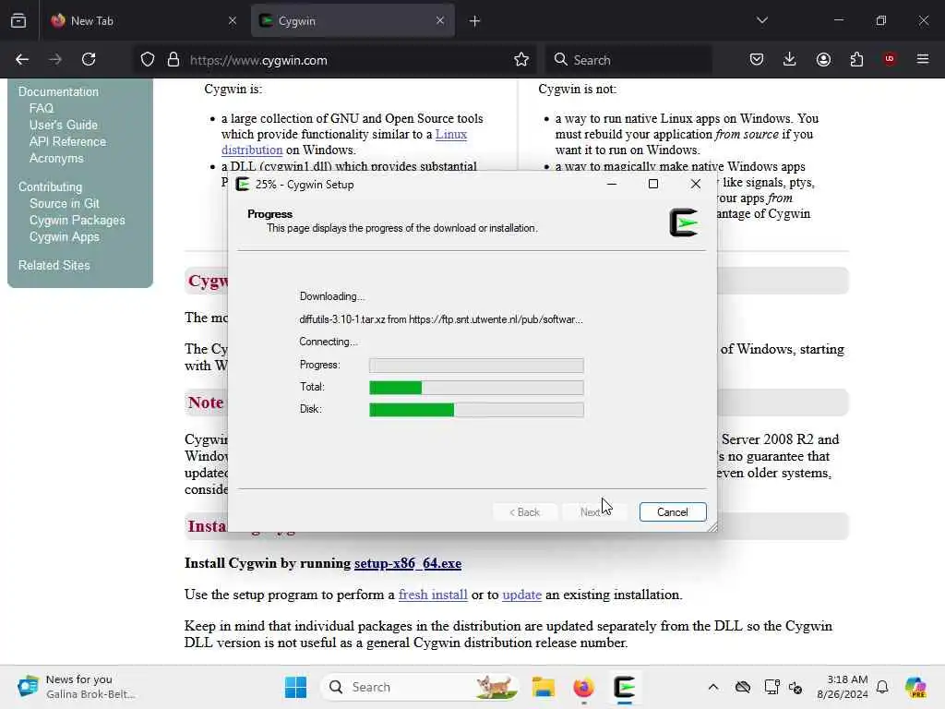
Task: Go back with browser back arrow
Action: (22, 60)
